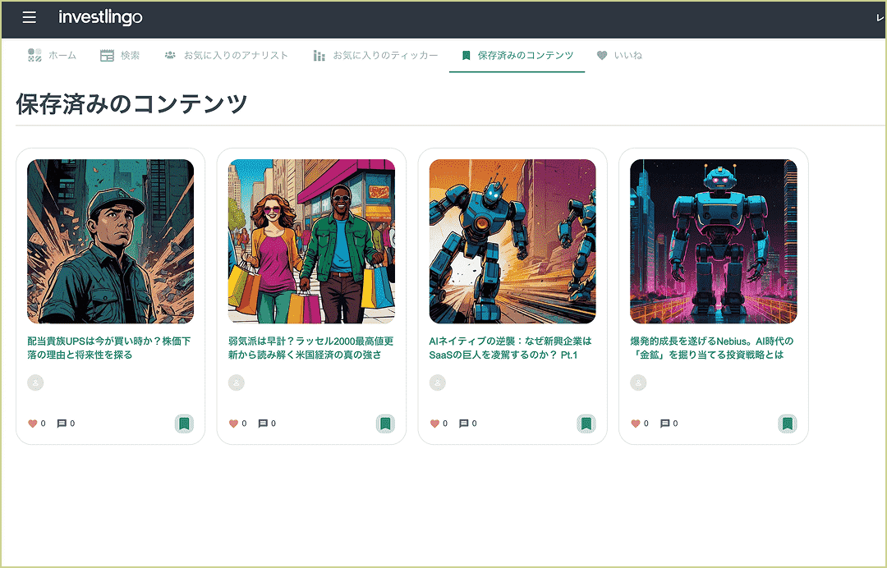The image size is (887, 568).
Task: Click the bar-chart icon on お気に入りのティッカー
Action: click(319, 55)
